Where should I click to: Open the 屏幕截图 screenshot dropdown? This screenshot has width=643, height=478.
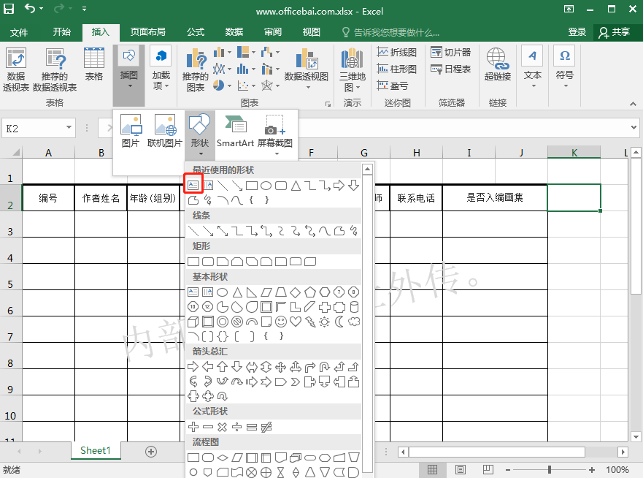[x=275, y=134]
